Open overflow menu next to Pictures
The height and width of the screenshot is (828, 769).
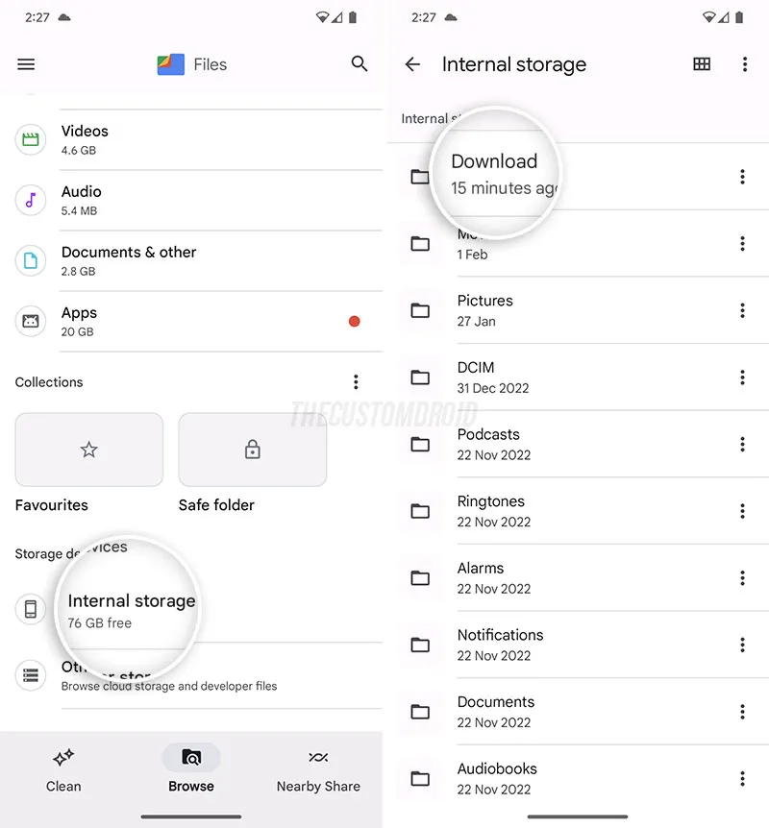pos(742,310)
